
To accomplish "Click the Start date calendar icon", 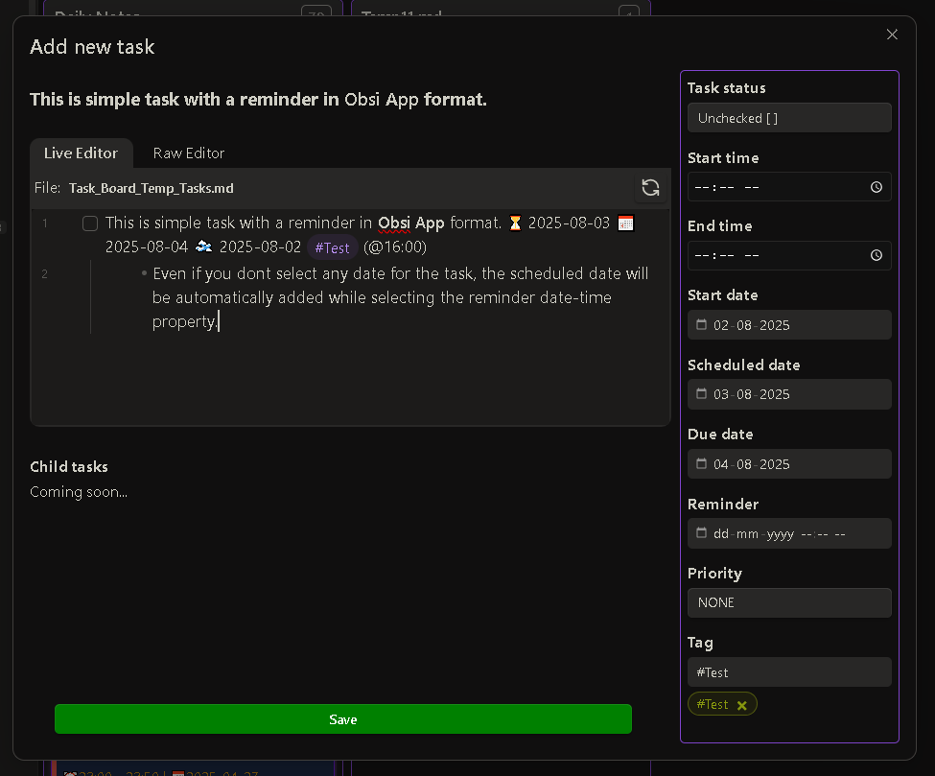I will pyautogui.click(x=702, y=324).
